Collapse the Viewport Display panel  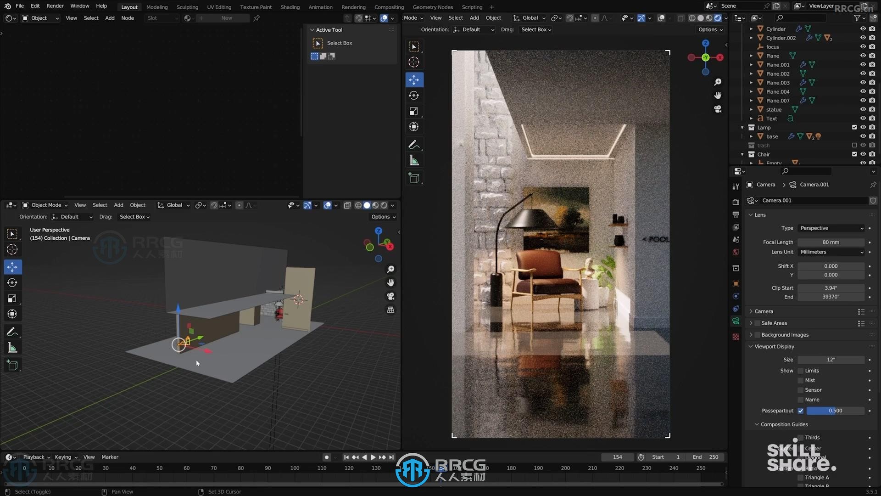774,347
